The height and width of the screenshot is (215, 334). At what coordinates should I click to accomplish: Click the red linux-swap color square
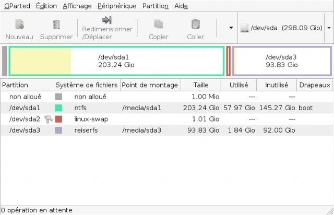coord(58,119)
